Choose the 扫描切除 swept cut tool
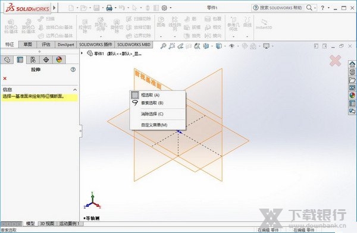The height and width of the screenshot is (233, 357). coord(139,19)
